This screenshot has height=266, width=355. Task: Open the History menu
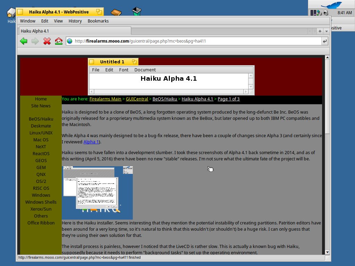(75, 21)
